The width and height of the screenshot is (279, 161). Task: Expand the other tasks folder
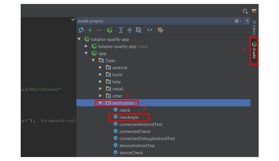point(100,96)
